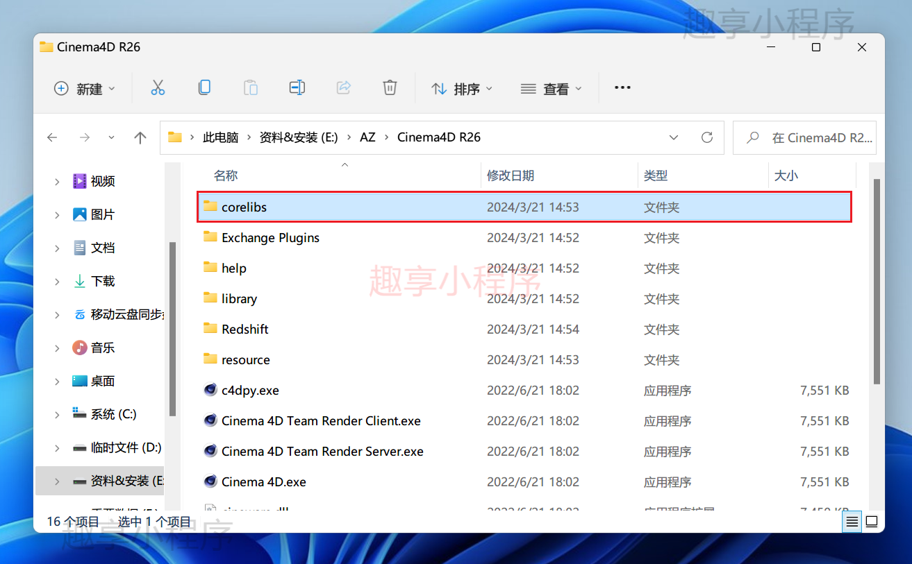Click the Rename icon in toolbar

pyautogui.click(x=297, y=88)
